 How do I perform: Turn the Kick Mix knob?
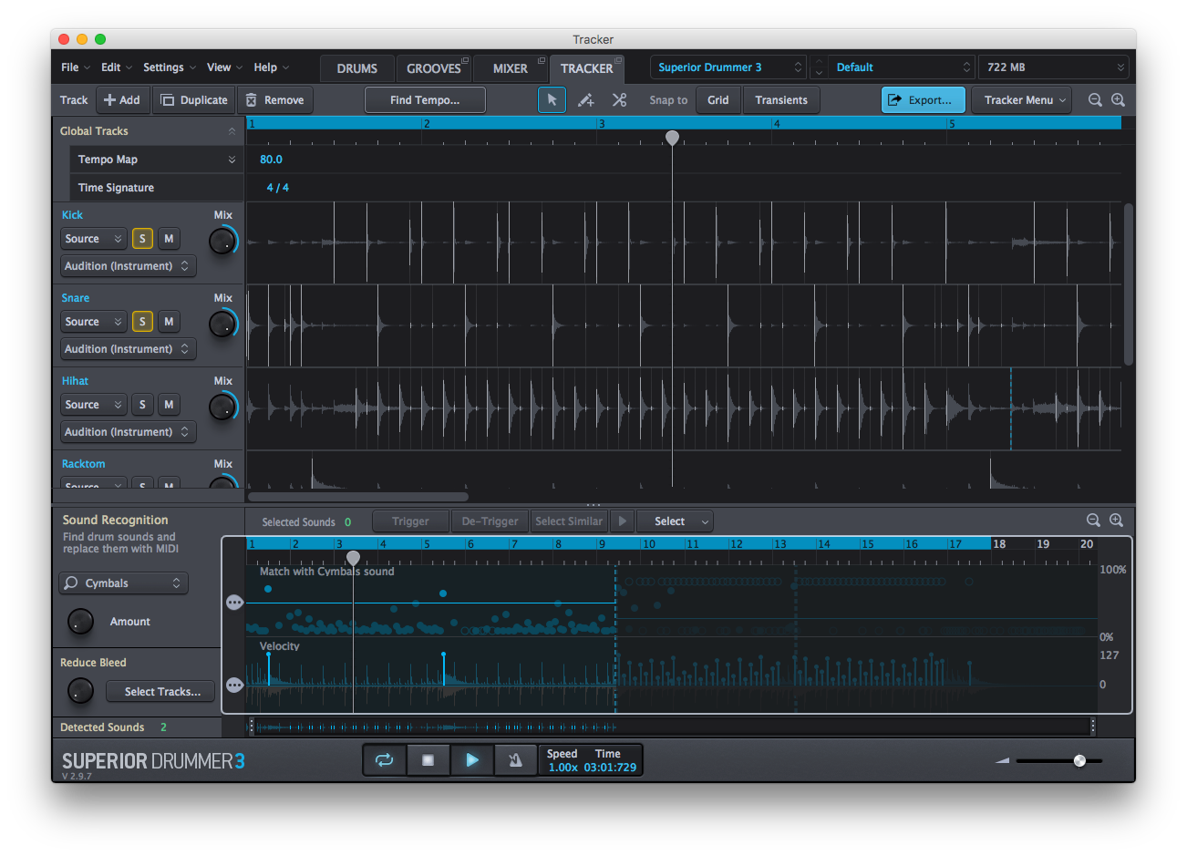point(222,242)
